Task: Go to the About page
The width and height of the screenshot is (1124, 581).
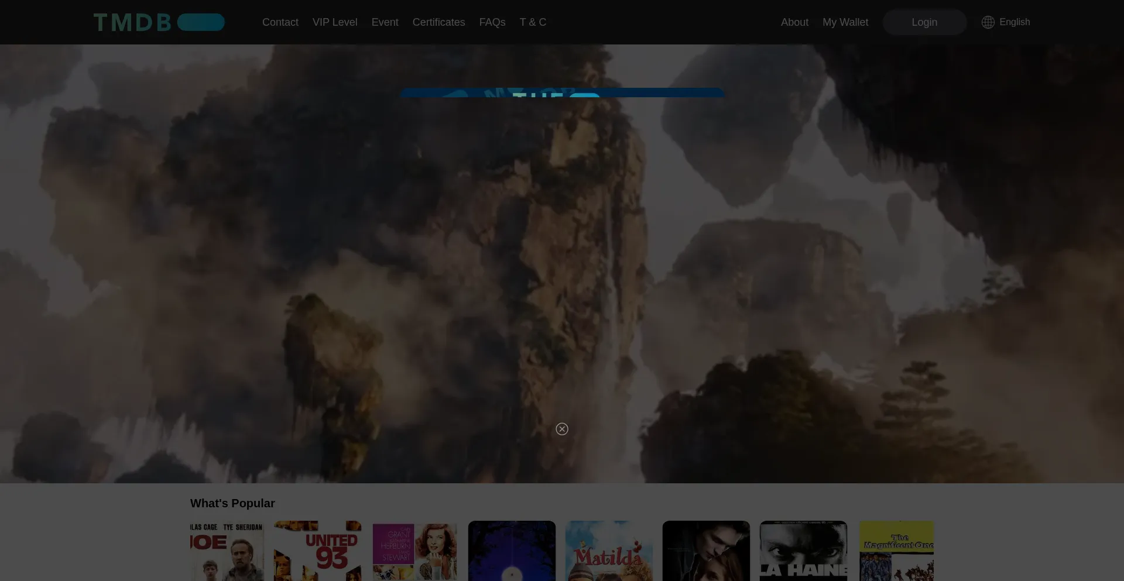Action: (x=794, y=22)
